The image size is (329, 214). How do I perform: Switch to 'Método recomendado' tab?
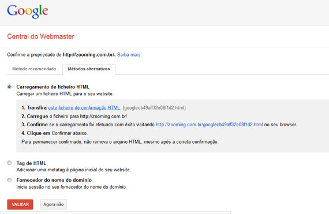coord(34,69)
